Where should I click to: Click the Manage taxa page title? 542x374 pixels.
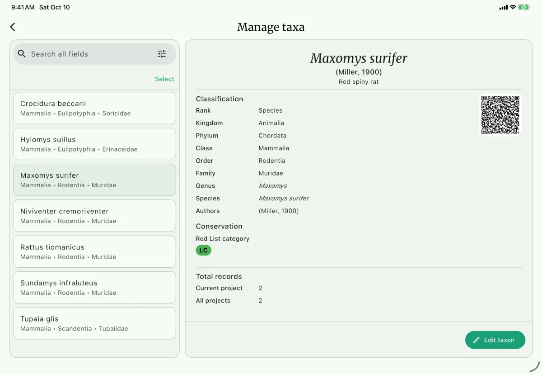271,27
